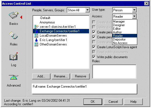Click the server group icon beside LocalDomainServers
Viewport: 151px width, 108px height.
tap(36, 36)
